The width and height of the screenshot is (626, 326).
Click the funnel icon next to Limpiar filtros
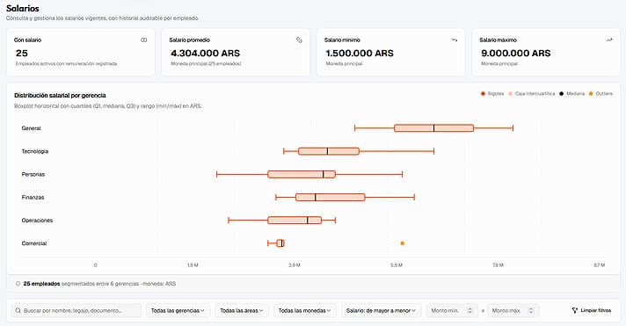click(574, 310)
